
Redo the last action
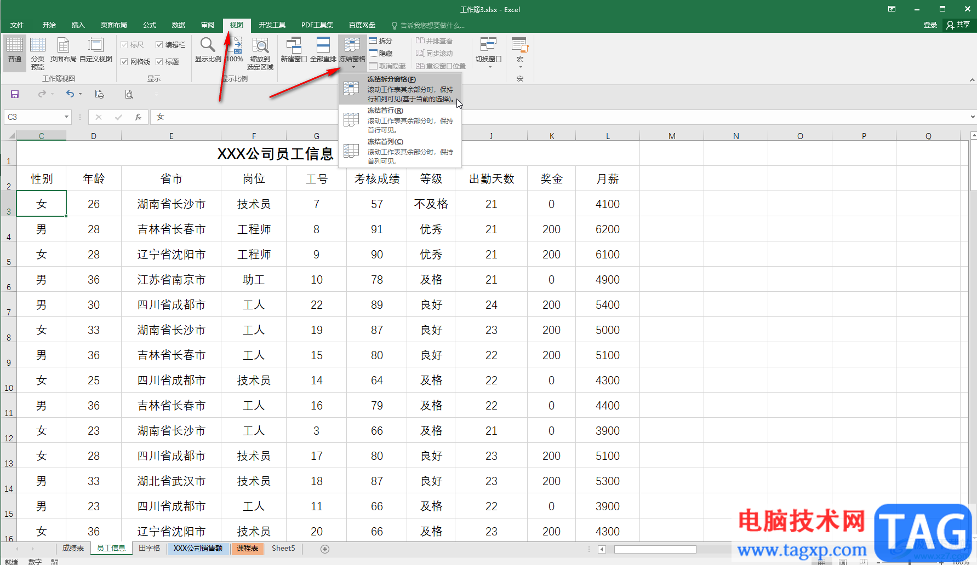(x=42, y=94)
